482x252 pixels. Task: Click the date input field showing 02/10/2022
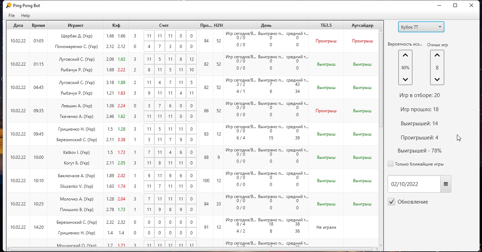(x=414, y=184)
